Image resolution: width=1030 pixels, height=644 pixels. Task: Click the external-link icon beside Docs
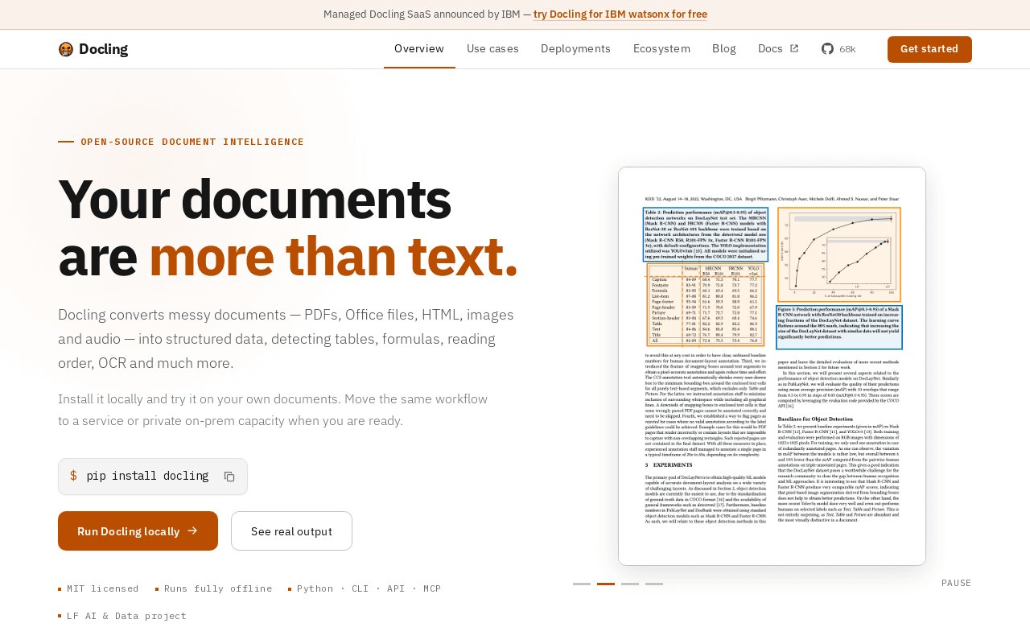point(794,48)
